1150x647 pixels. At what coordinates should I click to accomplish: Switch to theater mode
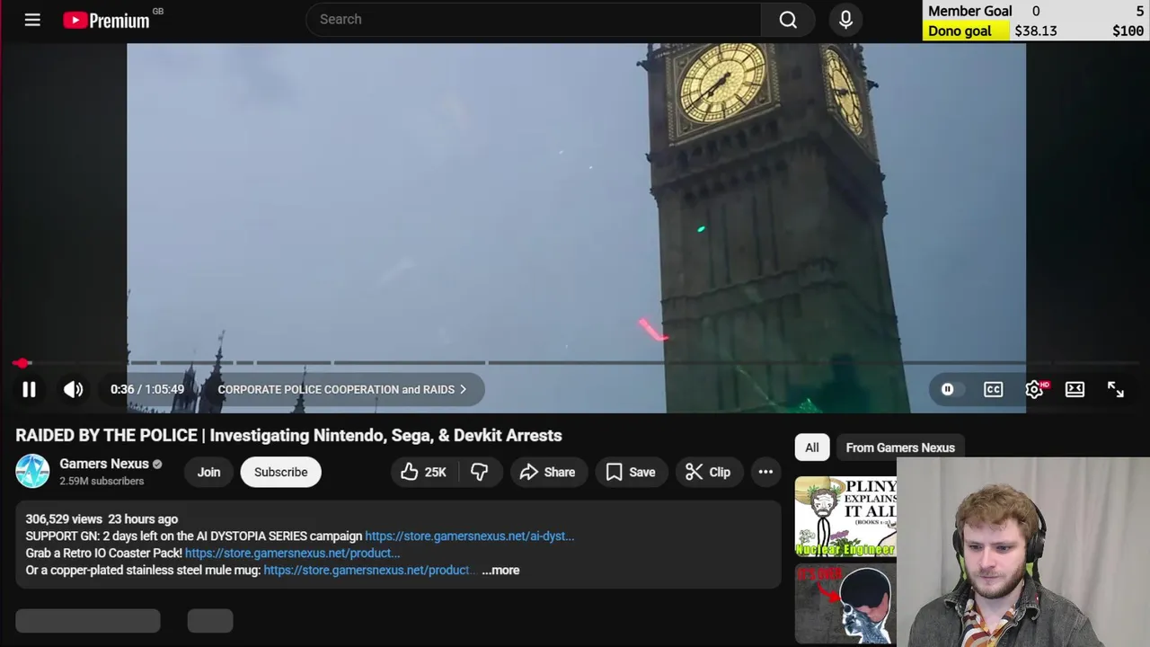[1075, 389]
